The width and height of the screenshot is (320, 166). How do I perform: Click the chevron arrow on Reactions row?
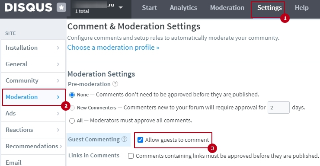pyautogui.click(x=58, y=130)
